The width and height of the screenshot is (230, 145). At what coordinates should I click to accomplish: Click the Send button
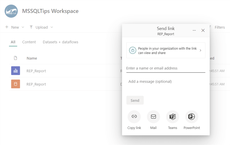tap(135, 100)
